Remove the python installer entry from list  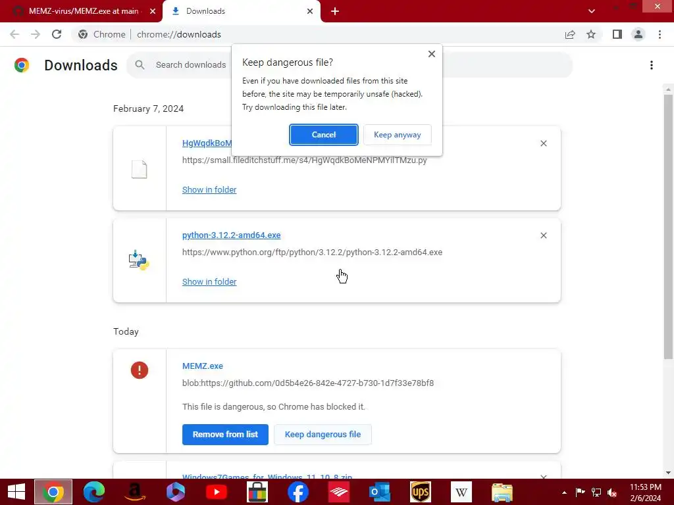544,235
